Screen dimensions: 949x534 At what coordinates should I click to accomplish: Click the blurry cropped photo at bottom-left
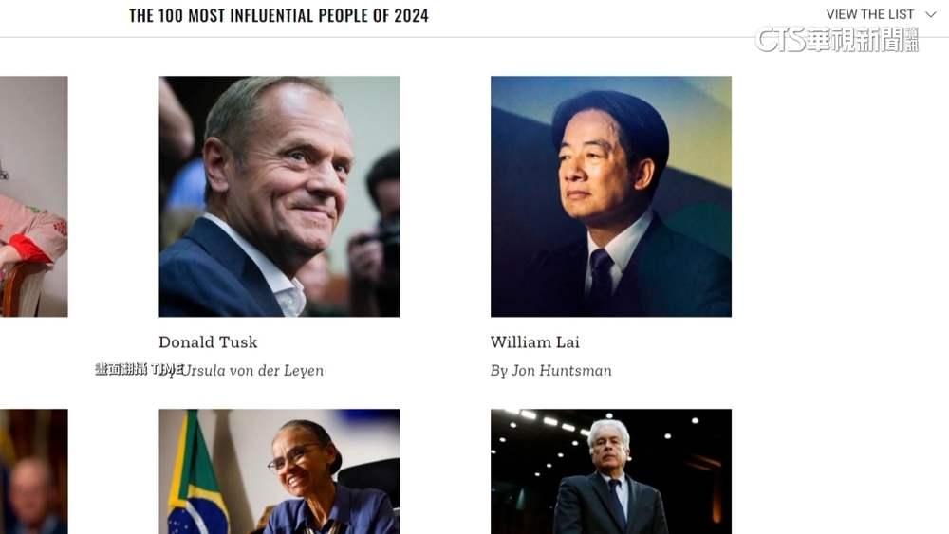pyautogui.click(x=33, y=471)
